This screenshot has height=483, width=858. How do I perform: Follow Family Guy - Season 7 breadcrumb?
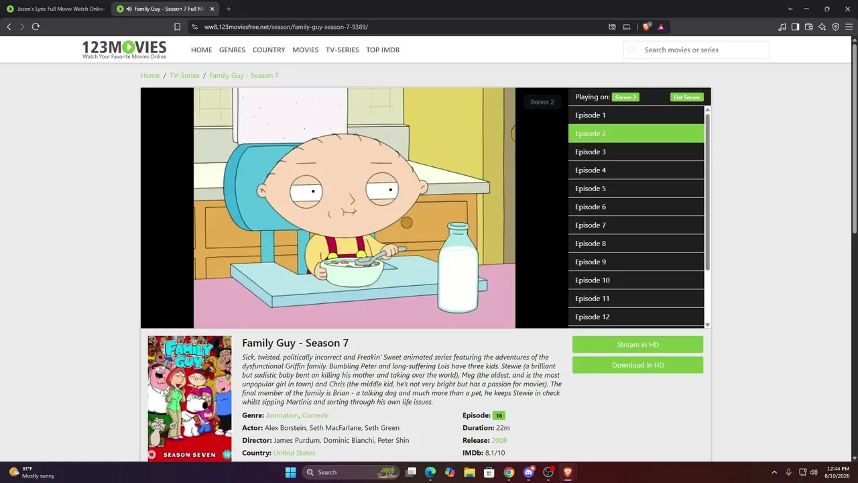click(x=243, y=75)
